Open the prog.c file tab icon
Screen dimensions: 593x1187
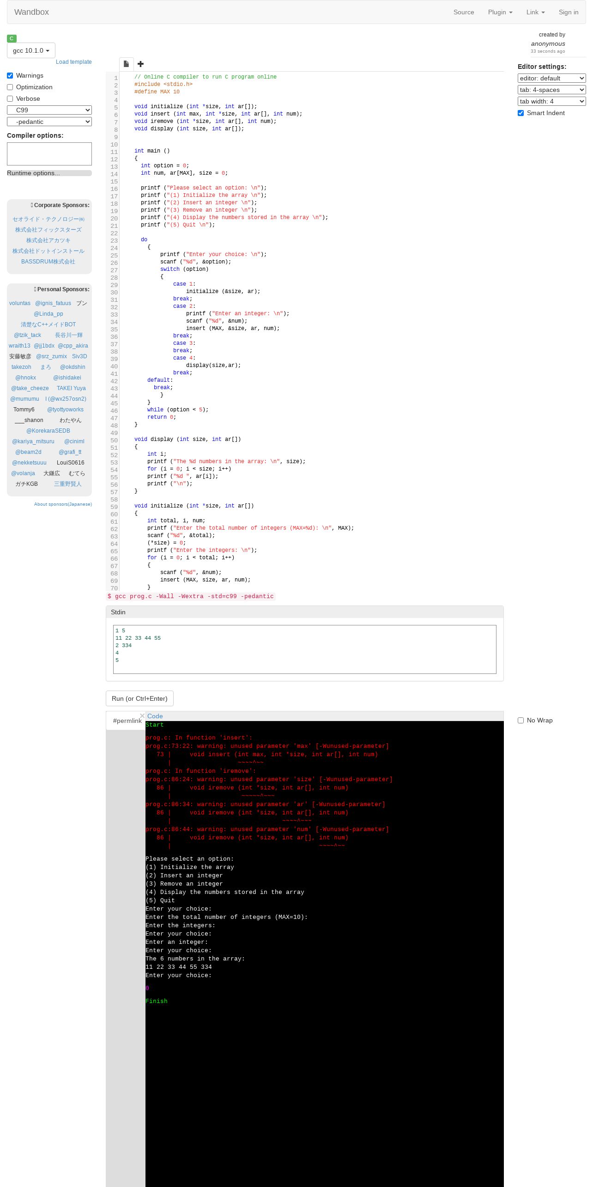[x=126, y=64]
